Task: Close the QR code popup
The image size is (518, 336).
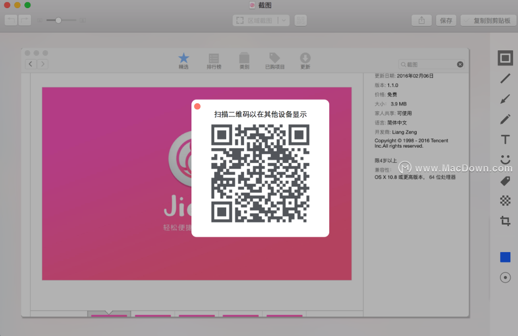Action: tap(197, 107)
